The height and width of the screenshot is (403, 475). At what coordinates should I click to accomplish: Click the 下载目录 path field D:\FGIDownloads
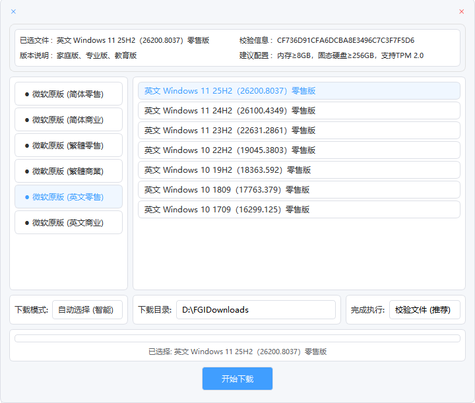pos(256,310)
